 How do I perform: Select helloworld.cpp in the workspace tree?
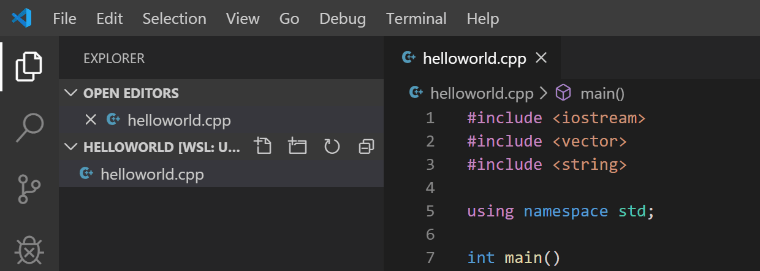click(151, 174)
